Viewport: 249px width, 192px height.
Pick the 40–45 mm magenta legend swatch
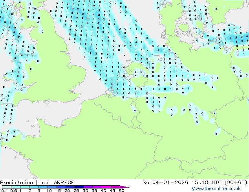coord(106,187)
